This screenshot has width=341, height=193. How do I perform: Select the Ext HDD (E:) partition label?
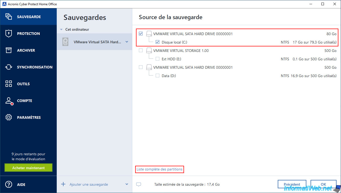pyautogui.click(x=171, y=59)
